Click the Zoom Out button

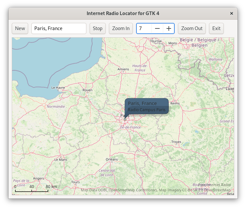pyautogui.click(x=192, y=28)
